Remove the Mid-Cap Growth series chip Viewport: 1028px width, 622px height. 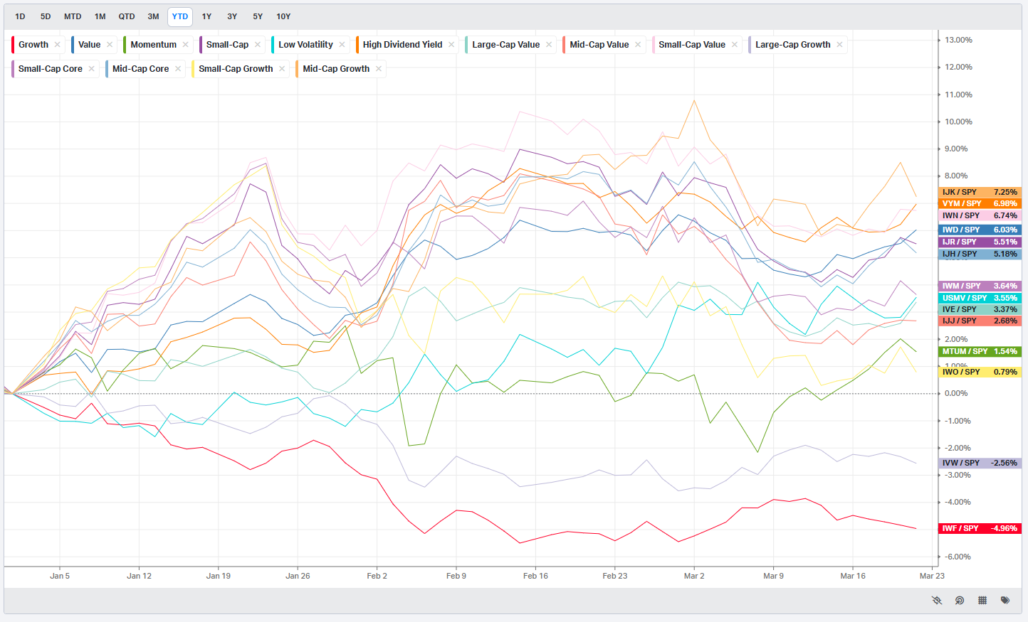379,69
